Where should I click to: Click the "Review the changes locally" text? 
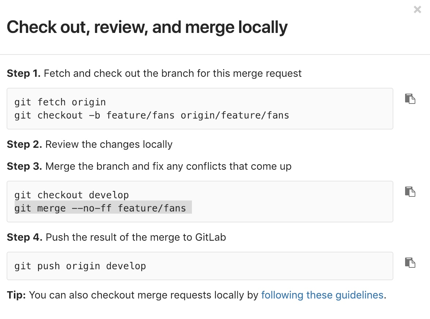[x=109, y=144]
